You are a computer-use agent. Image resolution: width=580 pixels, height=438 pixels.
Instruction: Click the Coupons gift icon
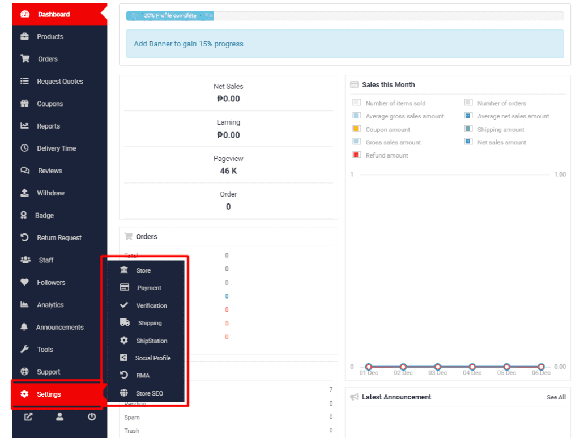point(25,104)
